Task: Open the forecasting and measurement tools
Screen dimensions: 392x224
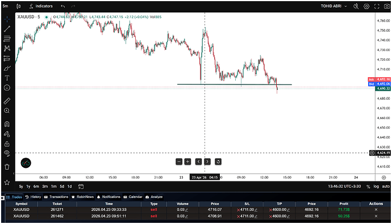Action: [x=7, y=58]
